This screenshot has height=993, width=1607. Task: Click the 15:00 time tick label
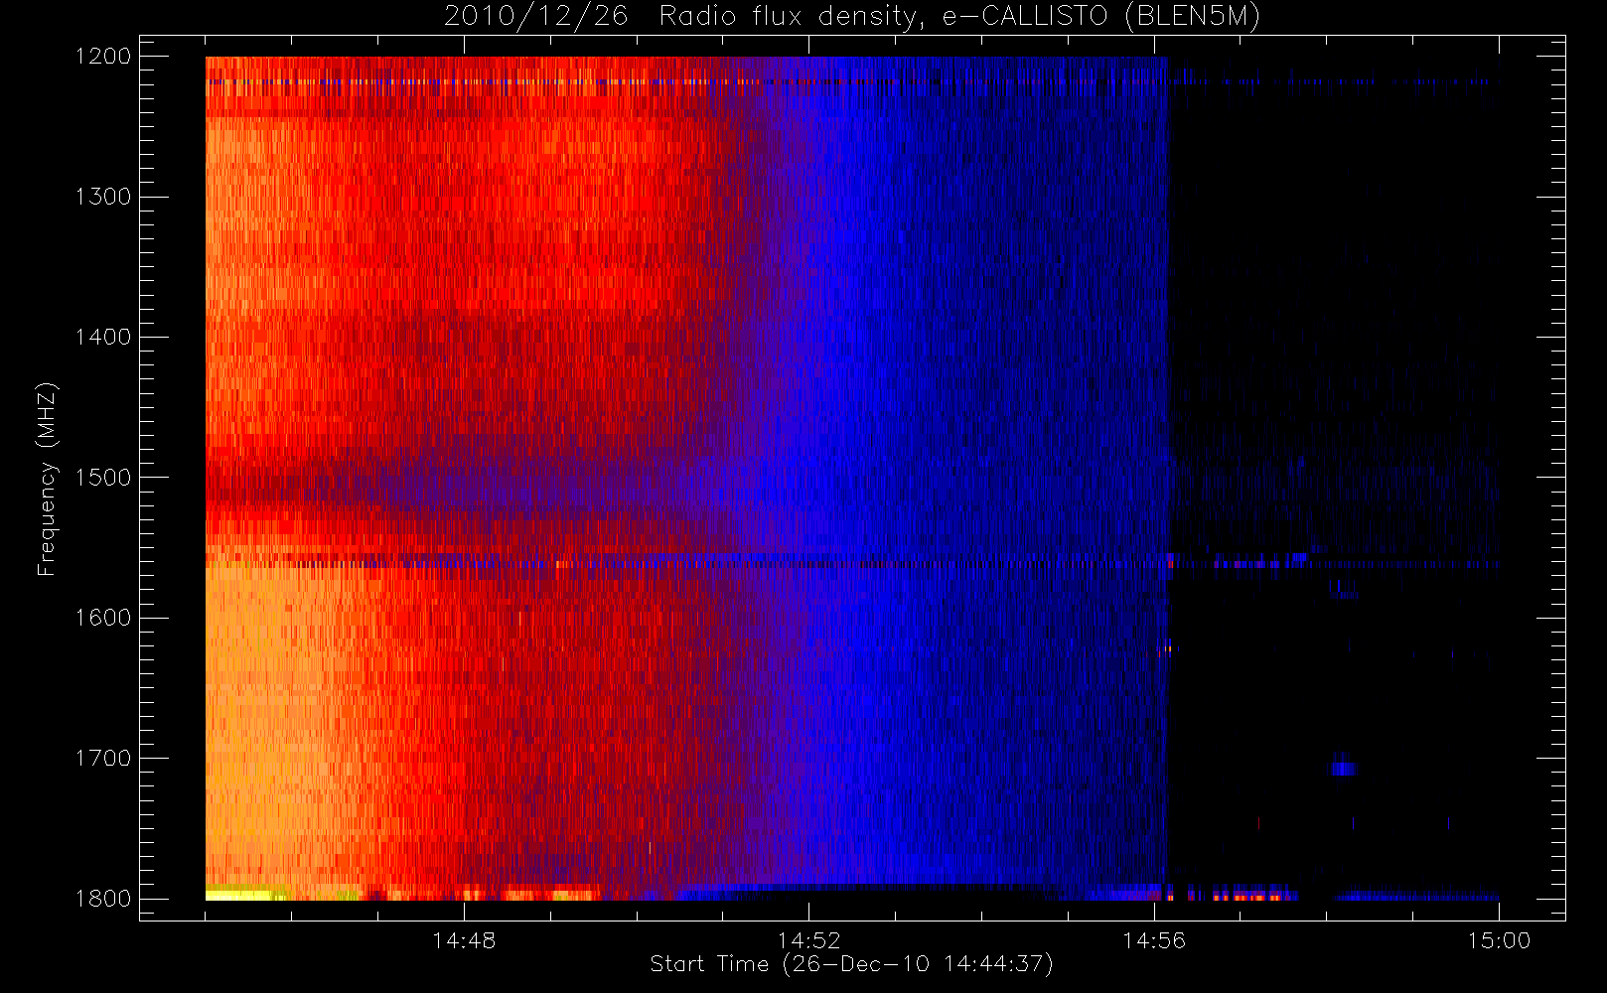coord(1499,940)
